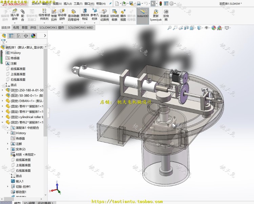Select the 移动零部件 Move Component tool
Screen dimensions: 254x204
tap(62, 15)
